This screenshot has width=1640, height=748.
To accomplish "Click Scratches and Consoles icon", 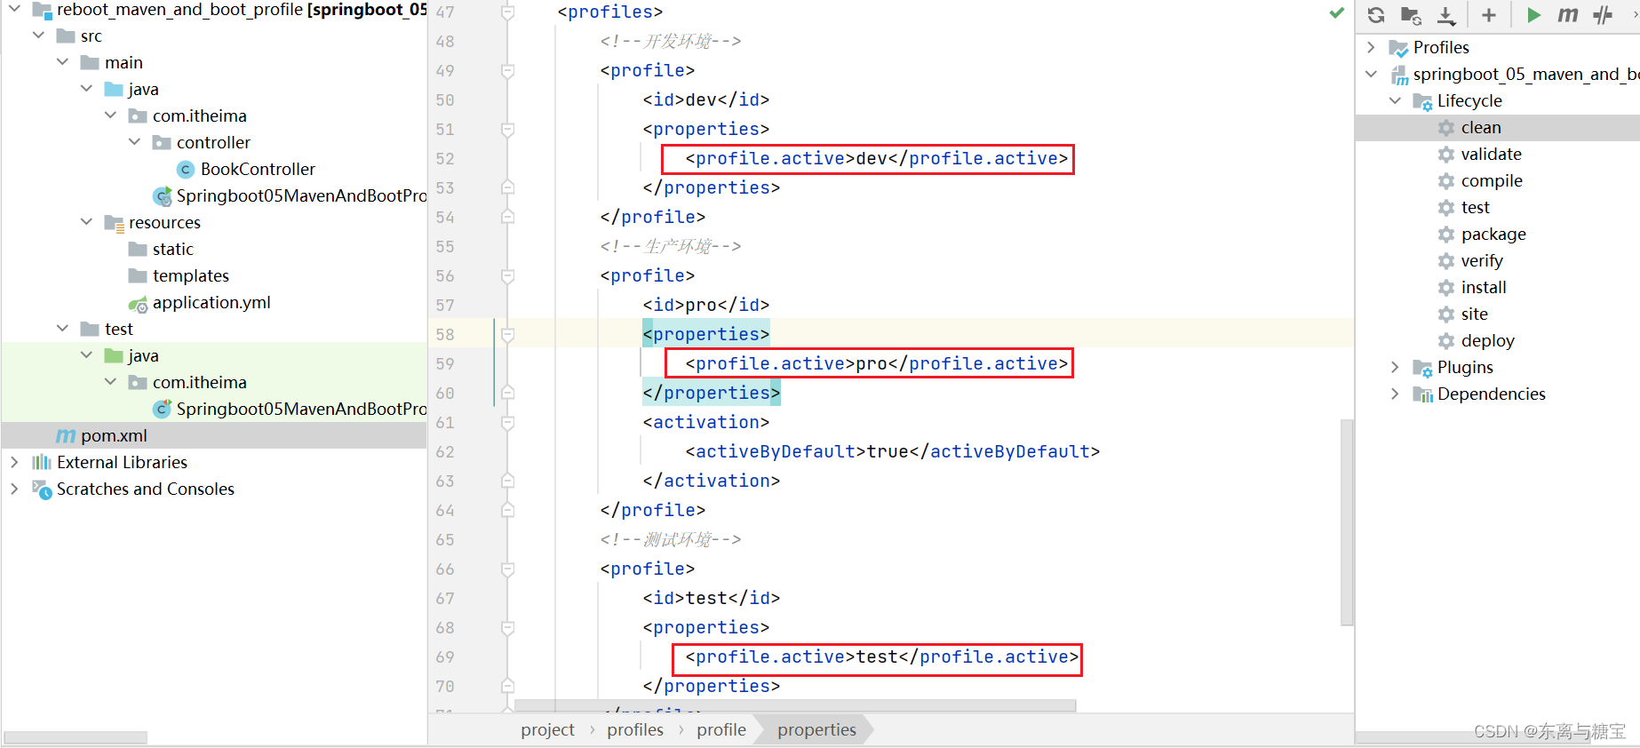I will coord(42,489).
